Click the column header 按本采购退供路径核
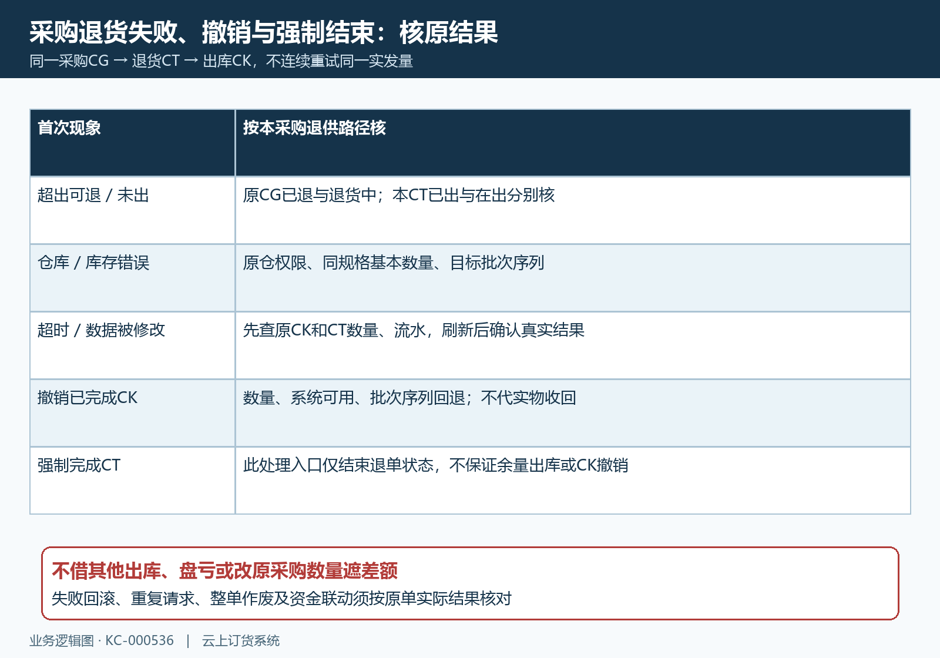This screenshot has height=658, width=940. pos(573,143)
